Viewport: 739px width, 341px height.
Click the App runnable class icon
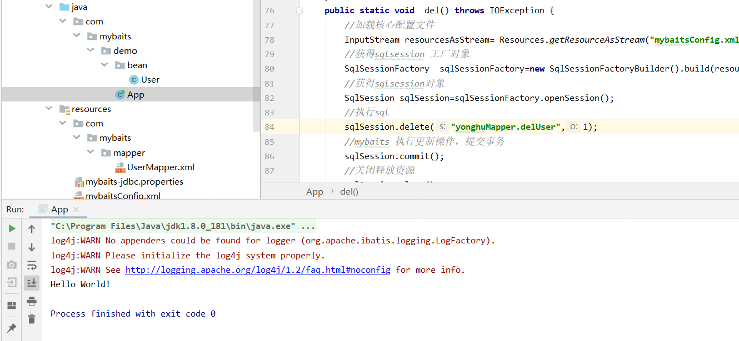point(120,94)
